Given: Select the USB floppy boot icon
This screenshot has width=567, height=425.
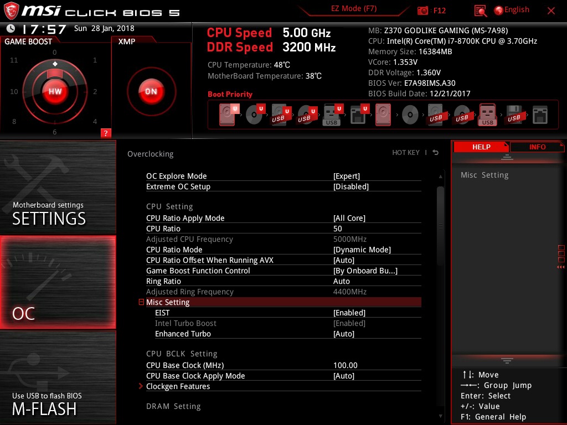Looking at the screenshot, I should 514,115.
